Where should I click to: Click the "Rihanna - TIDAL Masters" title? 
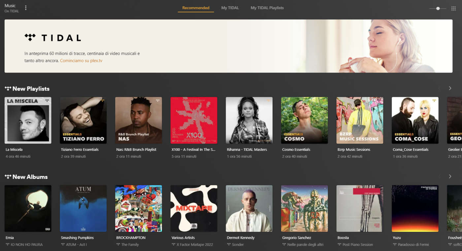tap(247, 150)
